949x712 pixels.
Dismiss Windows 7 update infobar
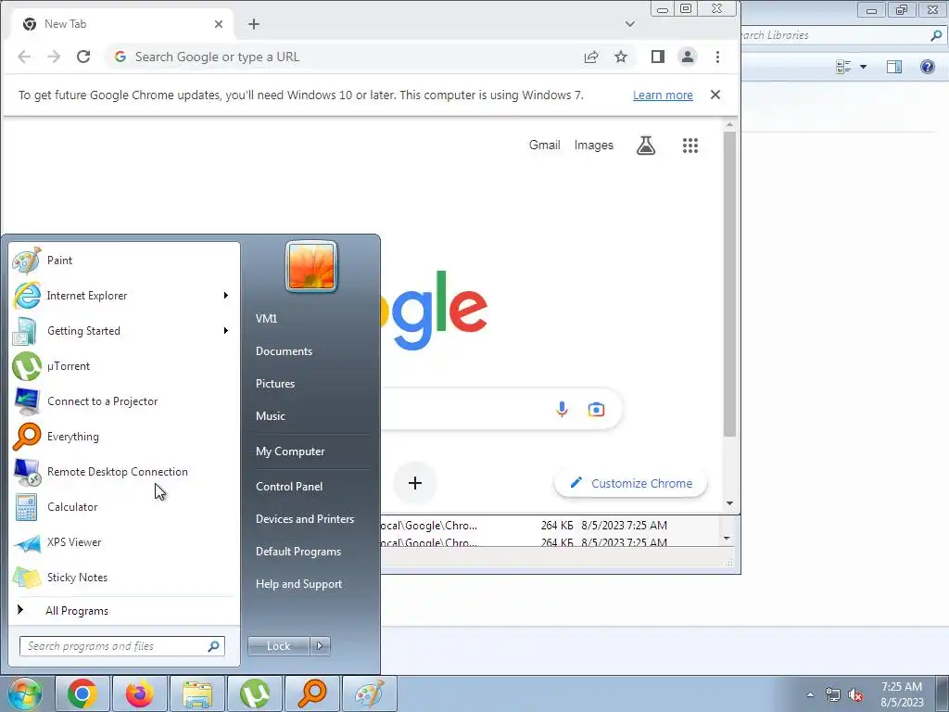click(715, 95)
